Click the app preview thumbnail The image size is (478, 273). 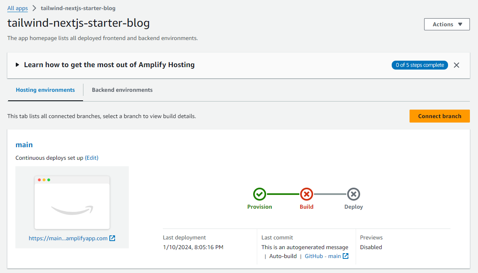click(x=72, y=202)
